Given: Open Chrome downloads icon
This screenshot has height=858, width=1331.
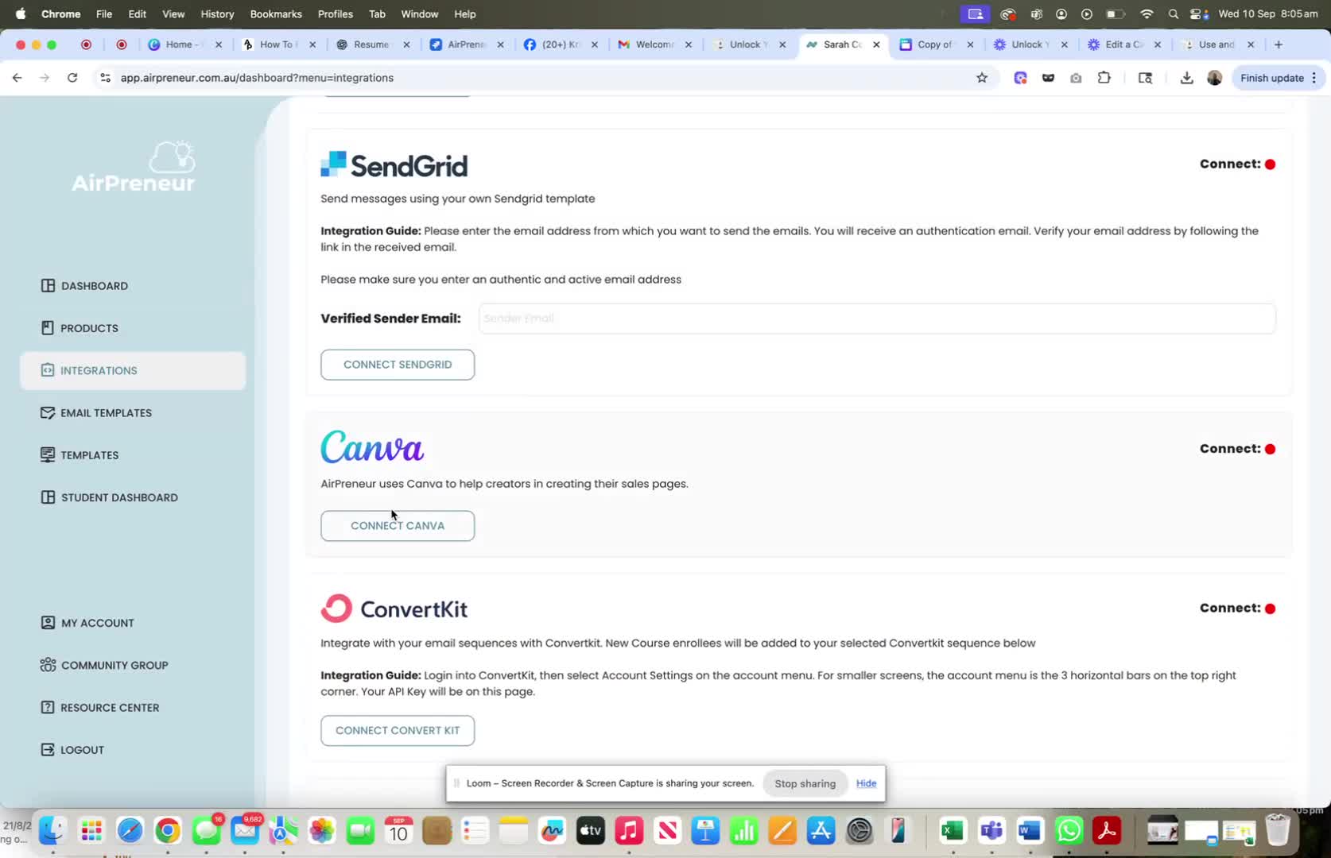Looking at the screenshot, I should coord(1186,78).
